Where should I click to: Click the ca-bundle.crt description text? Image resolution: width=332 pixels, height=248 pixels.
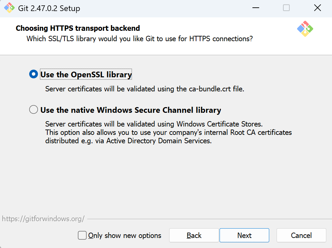click(144, 89)
